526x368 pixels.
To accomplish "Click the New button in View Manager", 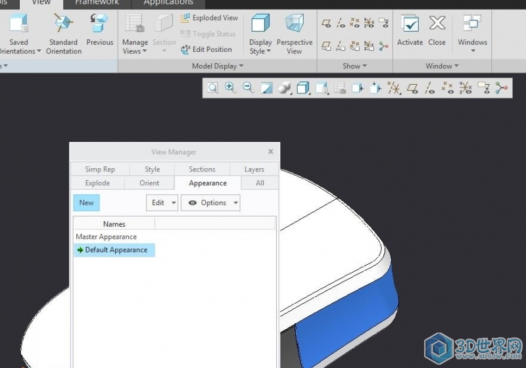I will click(86, 202).
